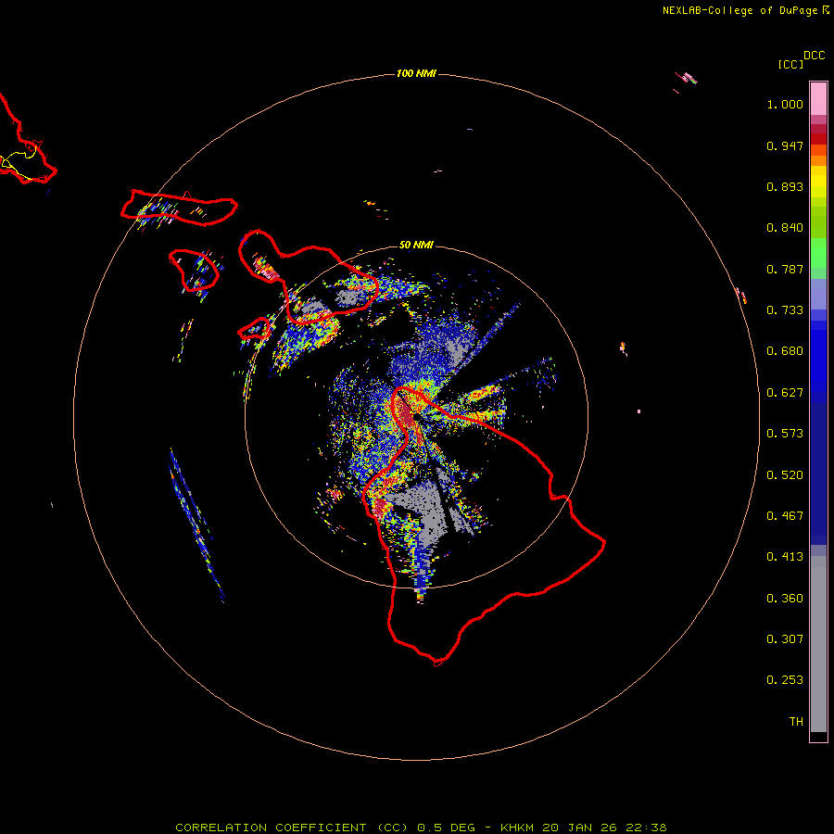
Task: Select the 0.520 scale value
Action: point(785,475)
